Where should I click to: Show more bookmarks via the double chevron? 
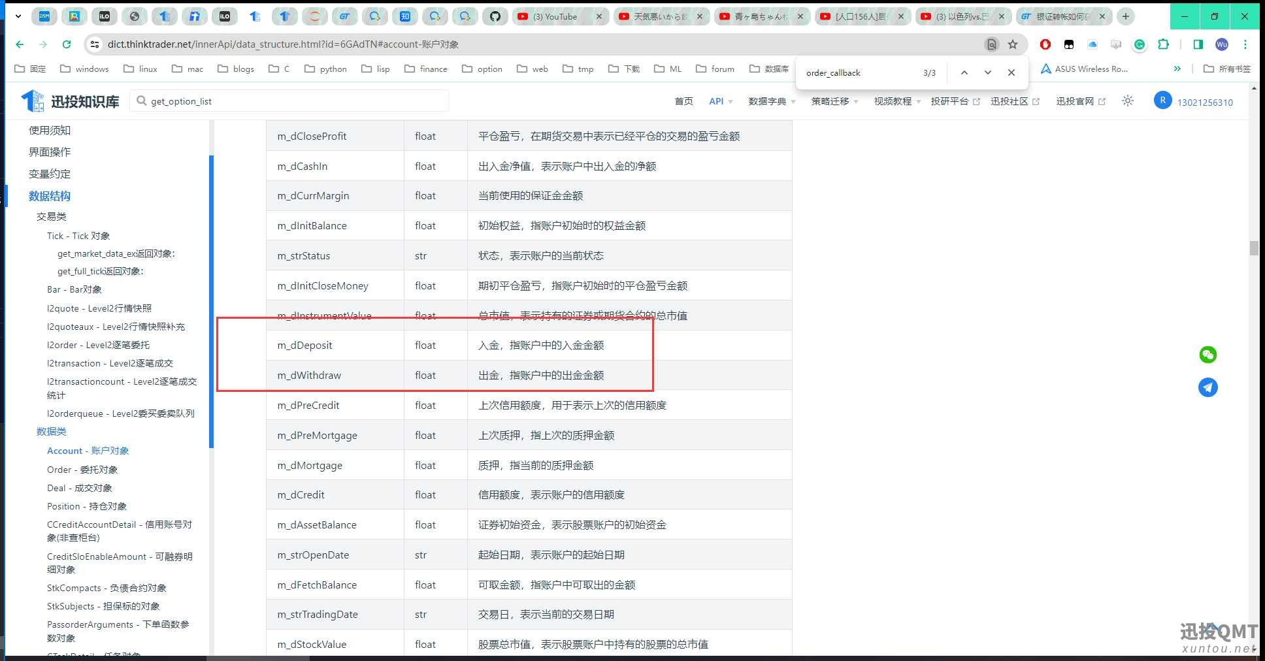[1177, 69]
